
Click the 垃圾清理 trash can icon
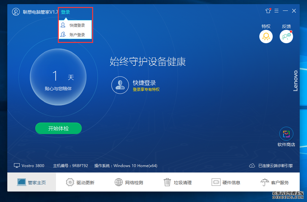(x=167, y=182)
